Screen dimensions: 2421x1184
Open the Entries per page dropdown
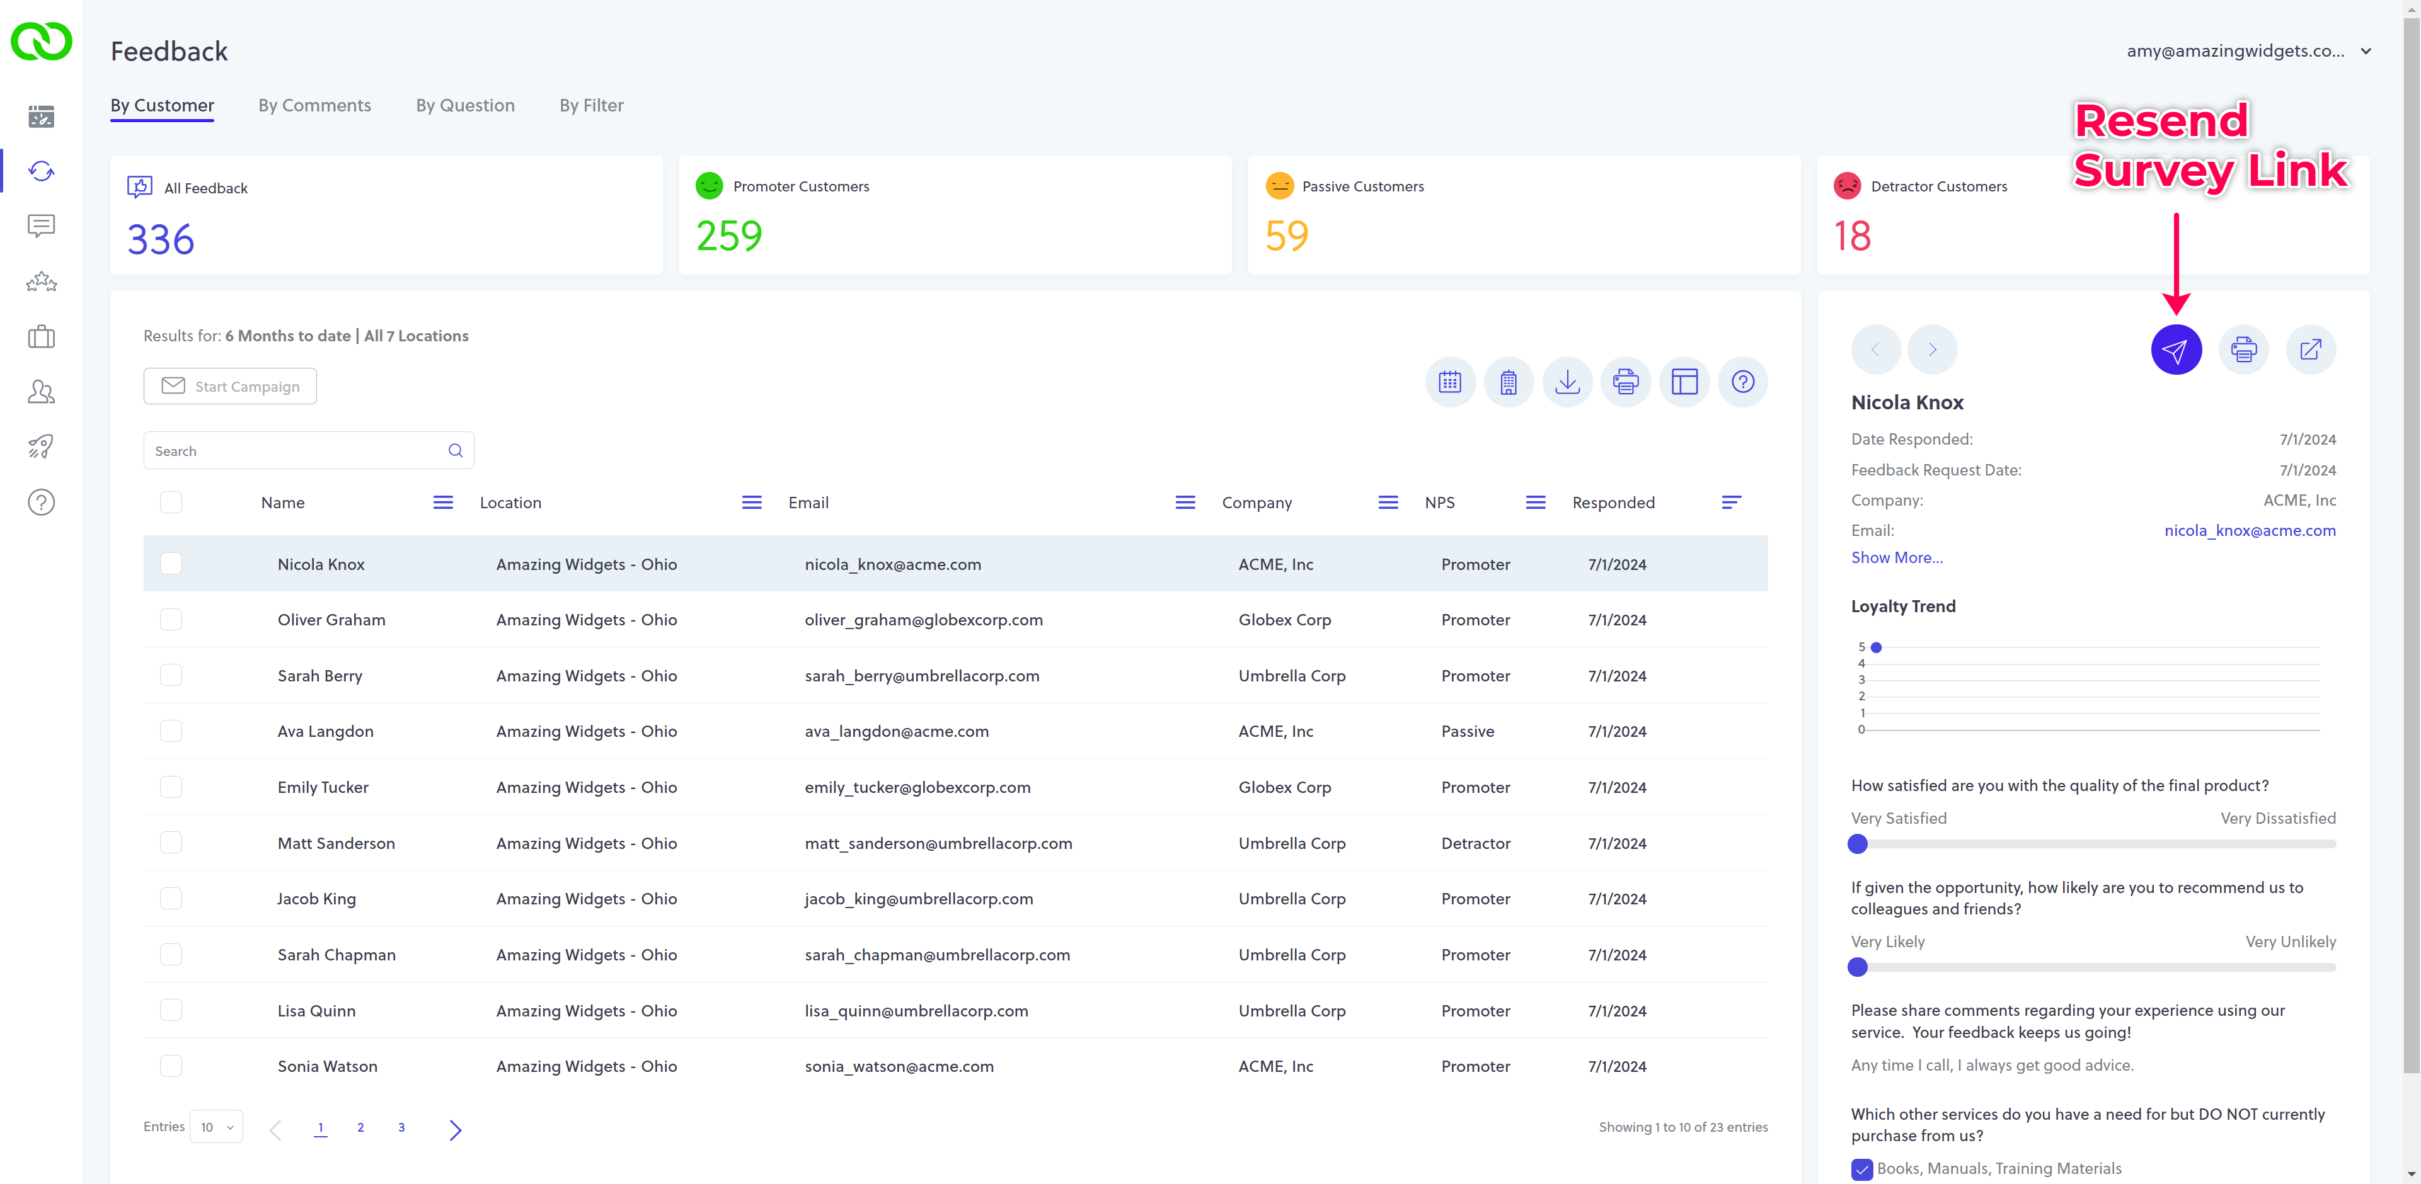click(x=216, y=1127)
